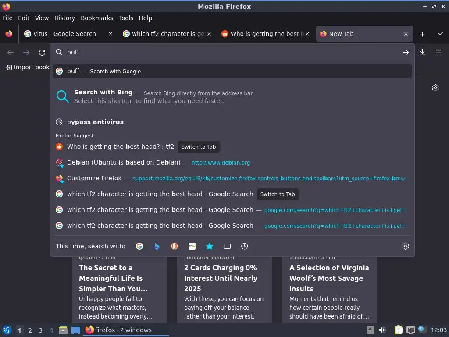Screen dimensions: 449x337
Task: Open the Firefox application menu
Action: pyautogui.click(x=438, y=52)
